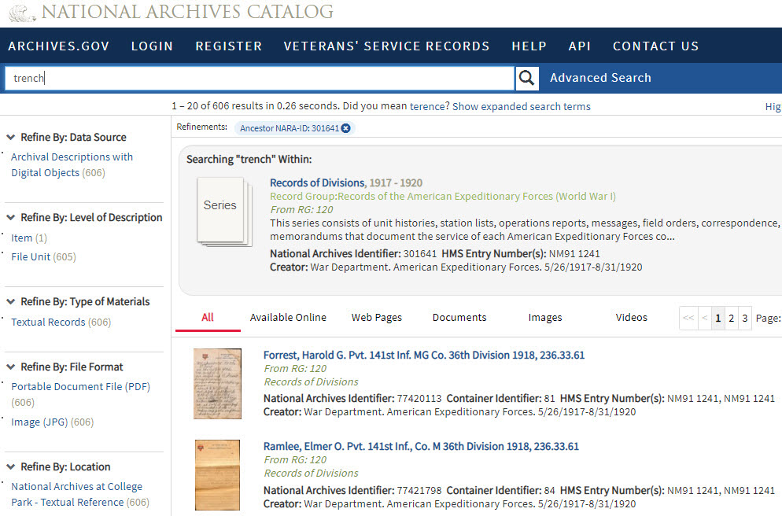Open the LOGIN page
Viewport: 782px width, 516px height.
[152, 46]
